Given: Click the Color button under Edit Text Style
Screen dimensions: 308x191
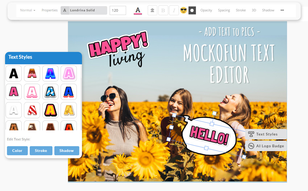Looking at the screenshot, I should (x=17, y=151).
